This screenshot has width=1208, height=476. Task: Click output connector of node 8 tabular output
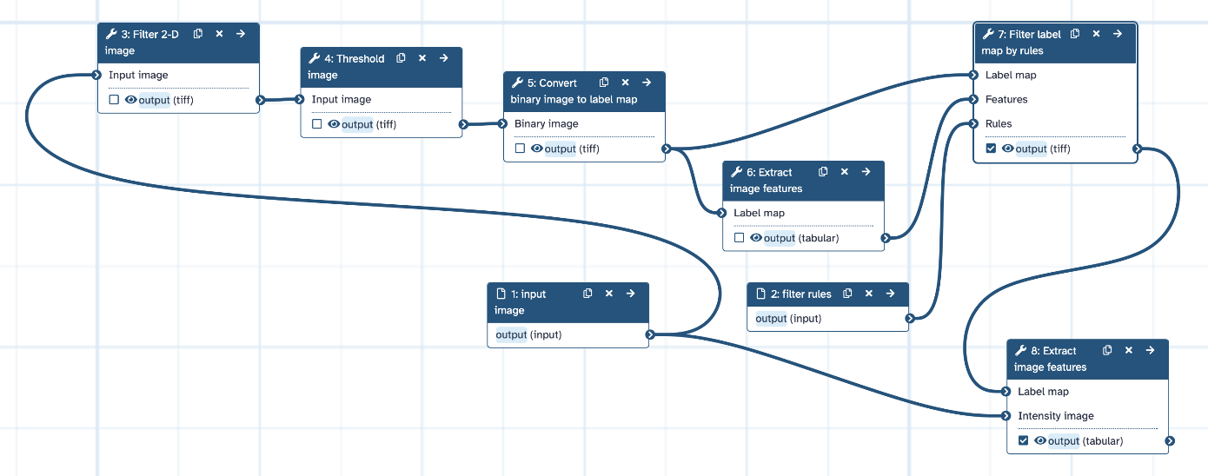pos(1170,441)
